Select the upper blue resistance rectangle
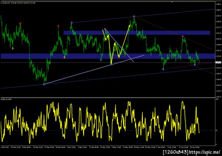This screenshot has width=222, height=156. point(137,33)
